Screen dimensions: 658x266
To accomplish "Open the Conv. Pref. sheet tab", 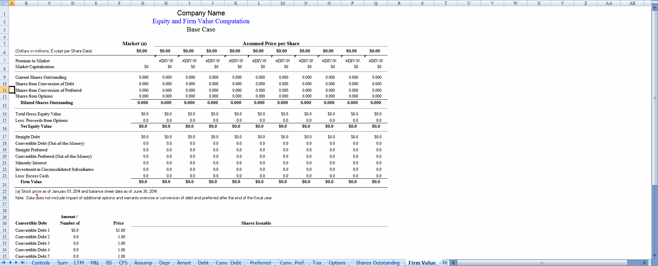I will coord(292,263).
